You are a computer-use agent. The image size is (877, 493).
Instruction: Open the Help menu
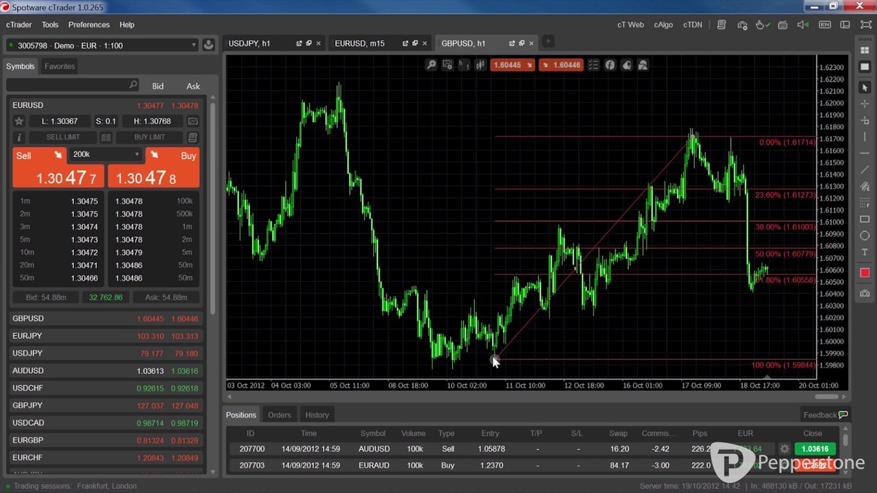coord(127,25)
